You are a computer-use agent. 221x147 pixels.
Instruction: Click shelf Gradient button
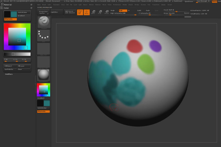43,98
